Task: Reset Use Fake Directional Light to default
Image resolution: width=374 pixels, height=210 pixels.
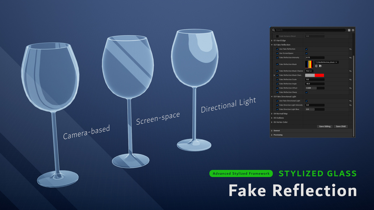Action: pos(351,101)
